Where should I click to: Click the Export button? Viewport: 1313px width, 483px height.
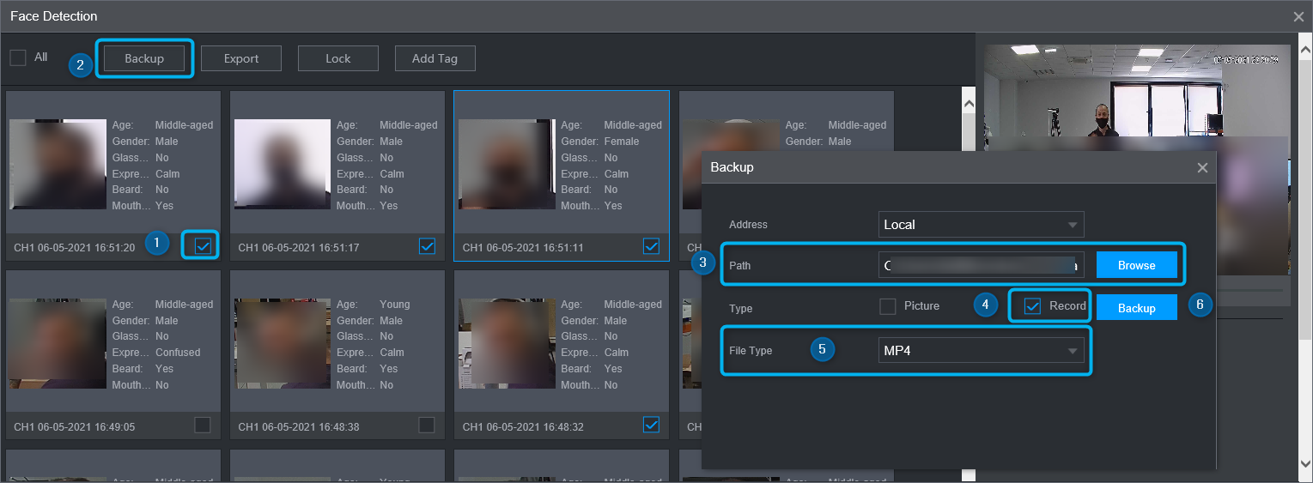pyautogui.click(x=241, y=58)
